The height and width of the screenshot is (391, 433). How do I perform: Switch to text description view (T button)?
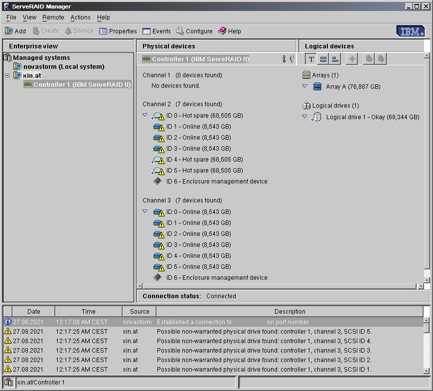[x=311, y=59]
